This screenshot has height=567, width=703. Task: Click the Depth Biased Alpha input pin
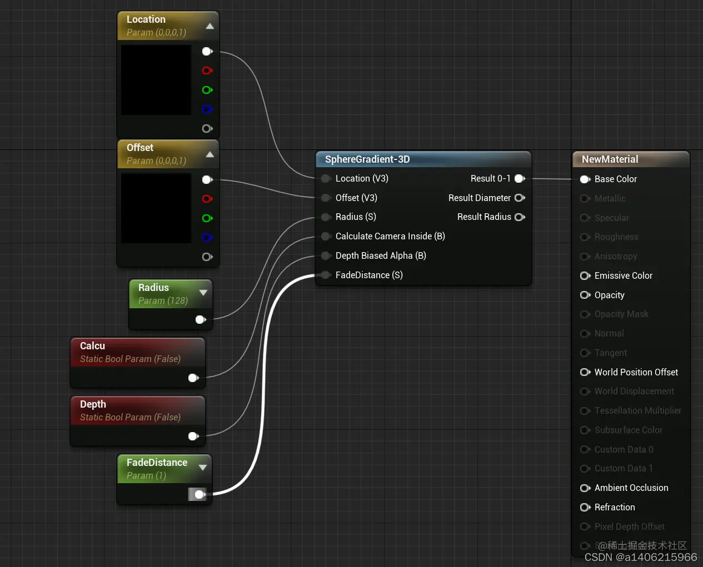[326, 255]
